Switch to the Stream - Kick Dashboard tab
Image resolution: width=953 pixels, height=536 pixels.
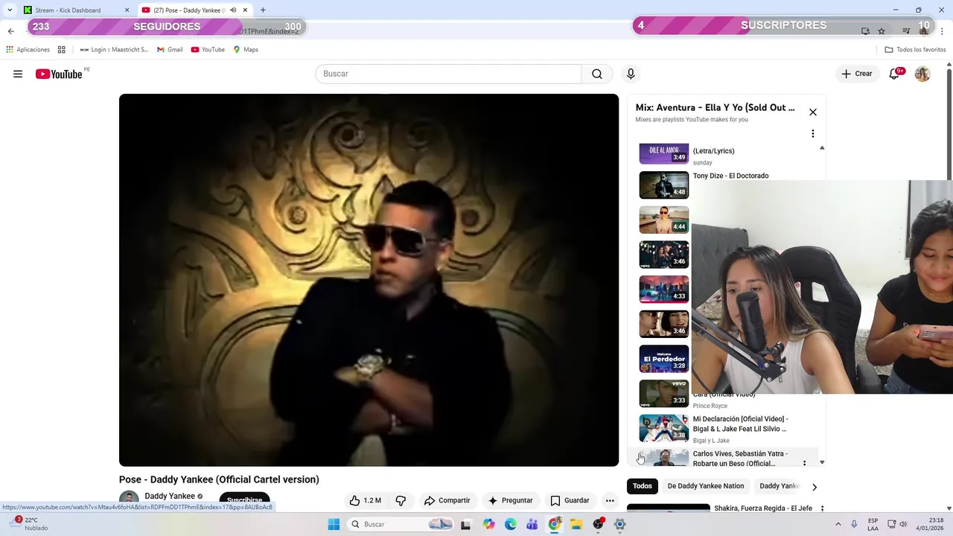click(x=76, y=10)
